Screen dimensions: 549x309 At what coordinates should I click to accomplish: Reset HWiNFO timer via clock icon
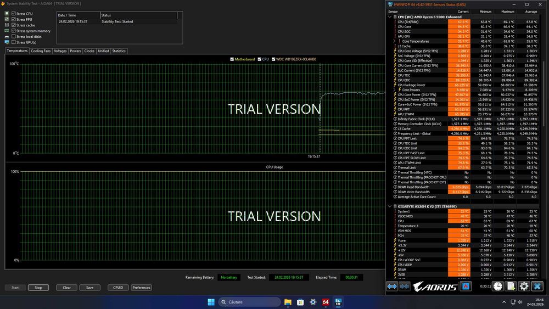497,286
